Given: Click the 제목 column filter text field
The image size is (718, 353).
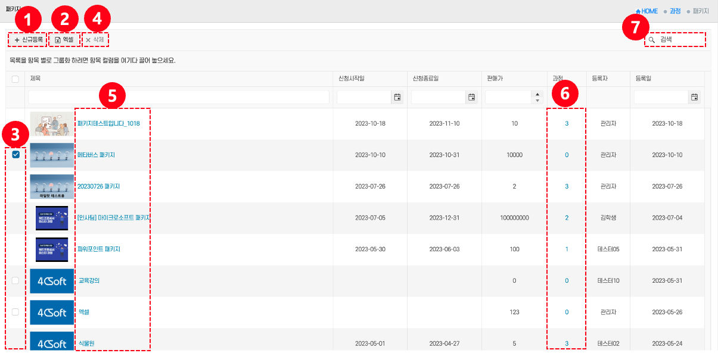Looking at the screenshot, I should coord(179,97).
